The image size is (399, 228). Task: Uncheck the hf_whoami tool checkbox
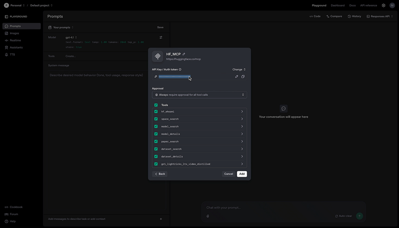pyautogui.click(x=156, y=112)
